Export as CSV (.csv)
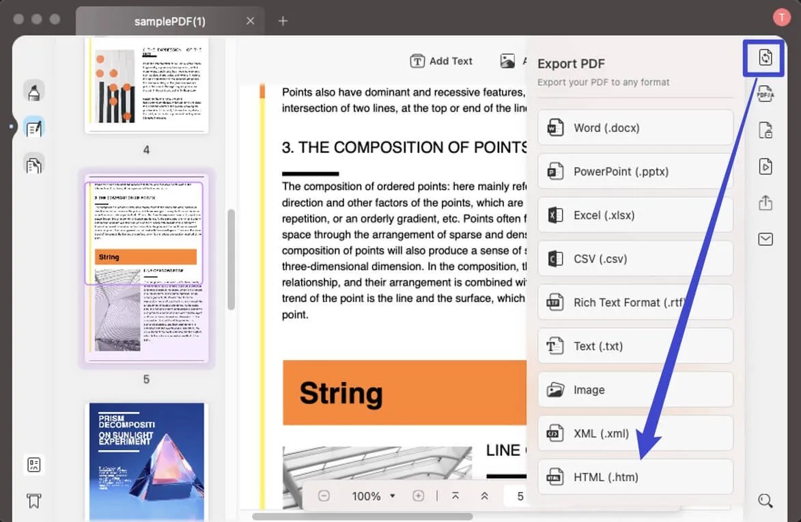801x522 pixels. coord(635,259)
